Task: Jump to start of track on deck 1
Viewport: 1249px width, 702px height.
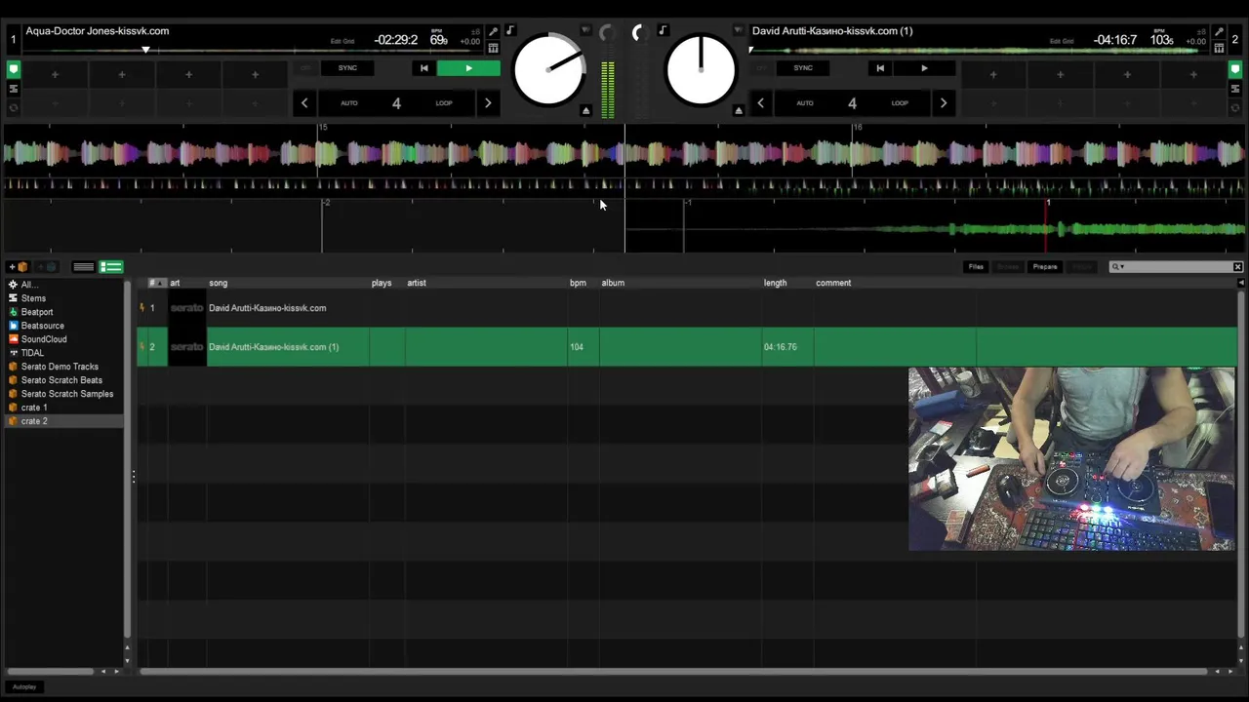Action: [423, 68]
